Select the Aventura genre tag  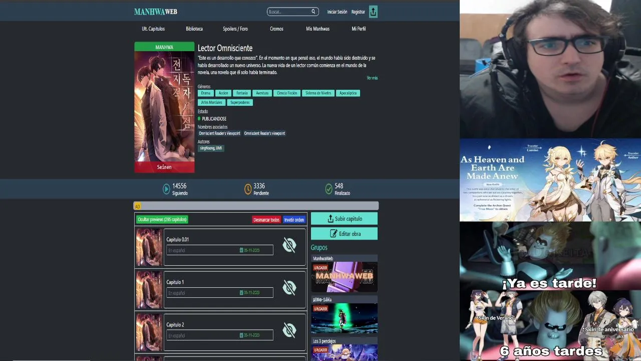coord(262,93)
